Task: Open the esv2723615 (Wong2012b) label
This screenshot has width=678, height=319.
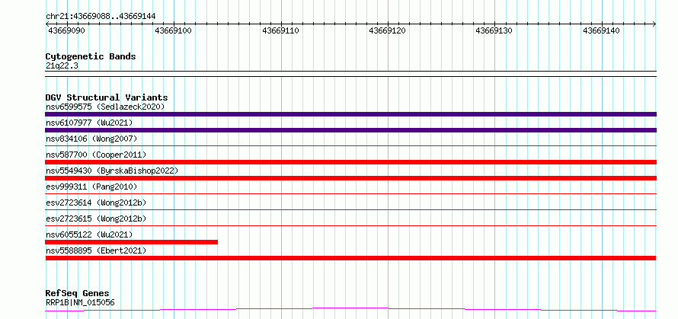Action: 96,219
